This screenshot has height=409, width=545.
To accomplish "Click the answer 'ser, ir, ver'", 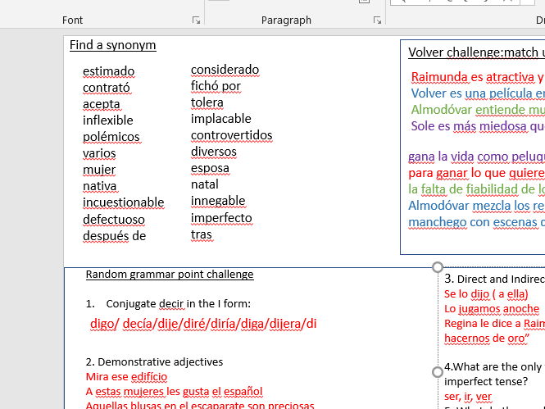I will click(x=468, y=397).
